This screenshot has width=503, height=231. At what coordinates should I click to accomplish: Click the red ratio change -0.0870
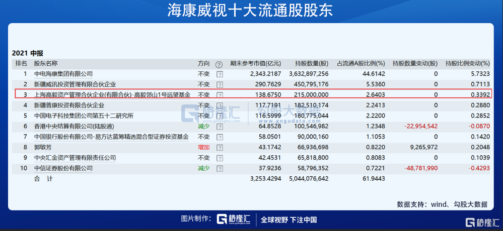(x=479, y=127)
